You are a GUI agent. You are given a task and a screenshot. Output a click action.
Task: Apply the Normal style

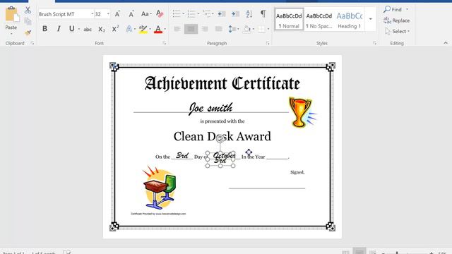coord(289,20)
